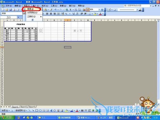Click the AutoSum sigma icon
Image resolution: width=160 pixels, height=120 pixels.
coord(70,10)
